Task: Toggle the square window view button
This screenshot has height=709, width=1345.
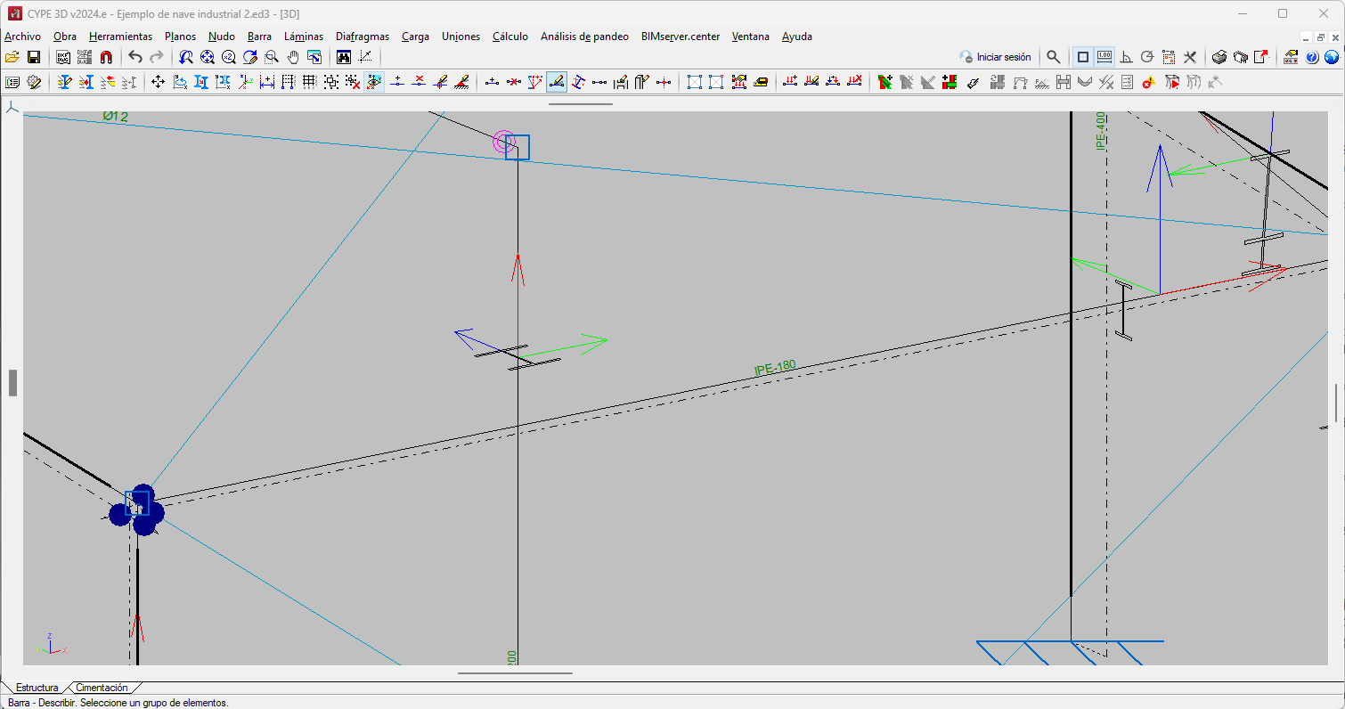Action: [1083, 57]
